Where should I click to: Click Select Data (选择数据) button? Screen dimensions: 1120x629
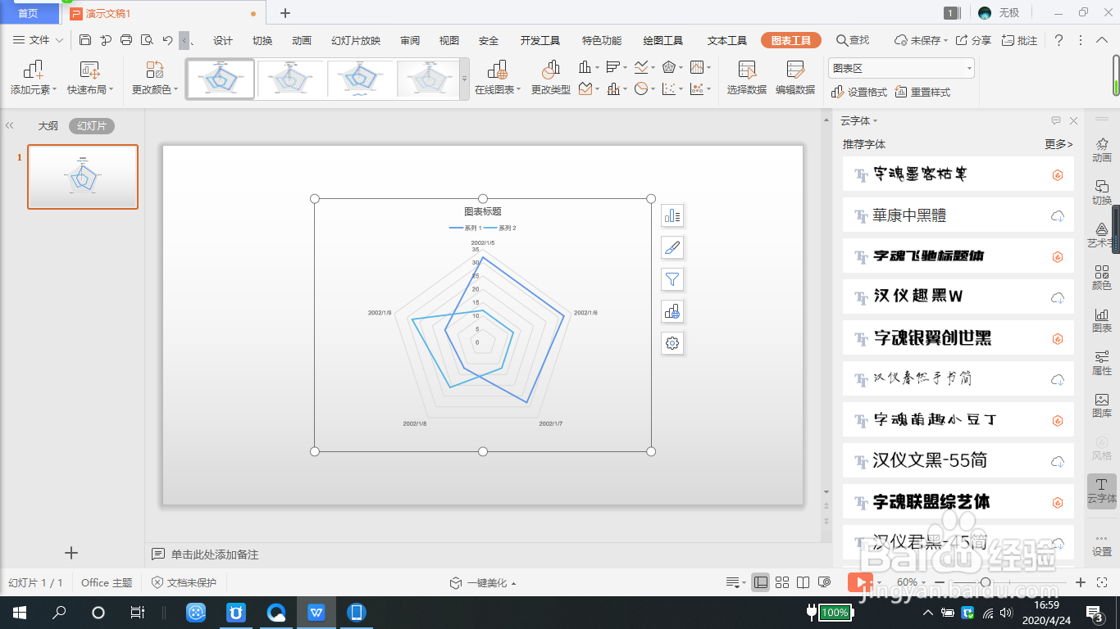(x=747, y=79)
